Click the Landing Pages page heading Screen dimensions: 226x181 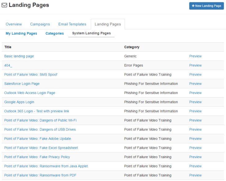(29, 5)
